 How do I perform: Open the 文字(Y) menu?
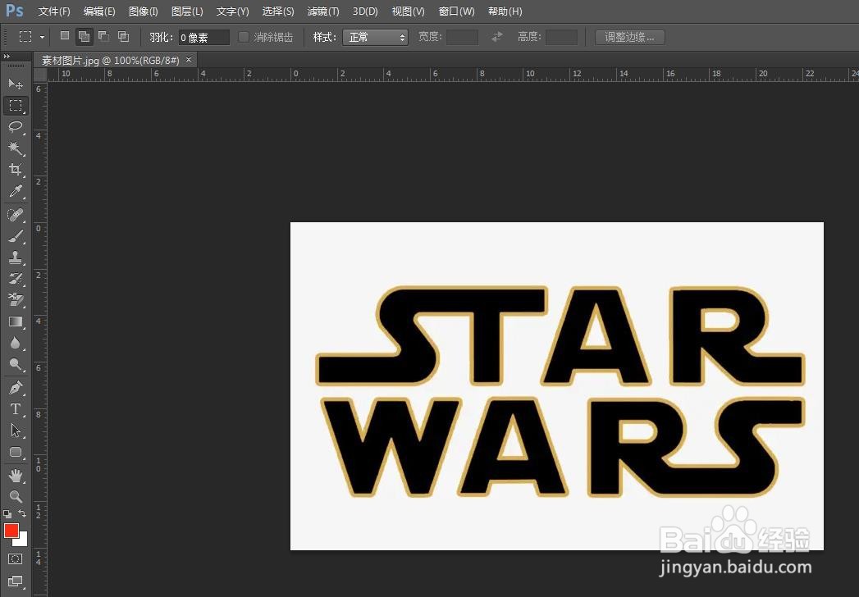coord(232,11)
